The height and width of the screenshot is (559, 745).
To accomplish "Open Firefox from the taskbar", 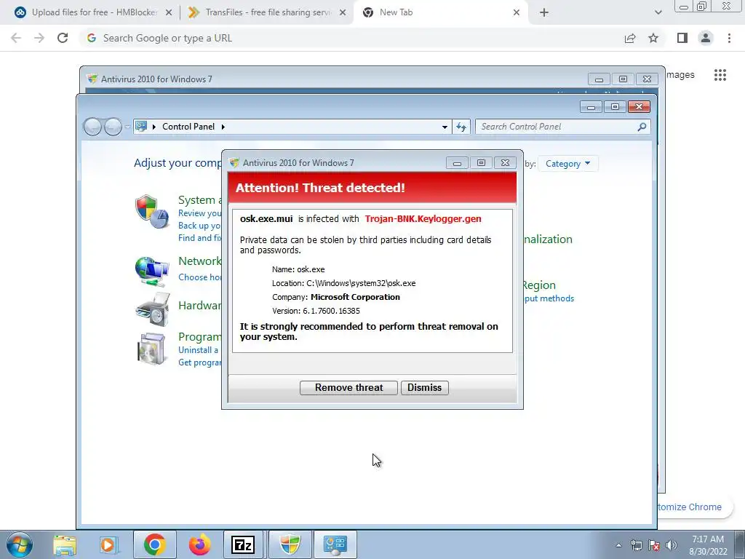I will pyautogui.click(x=199, y=544).
